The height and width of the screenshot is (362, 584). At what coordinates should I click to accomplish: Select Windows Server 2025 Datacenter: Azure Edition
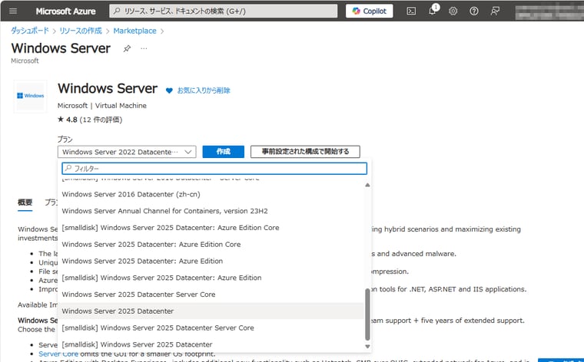coord(211,261)
